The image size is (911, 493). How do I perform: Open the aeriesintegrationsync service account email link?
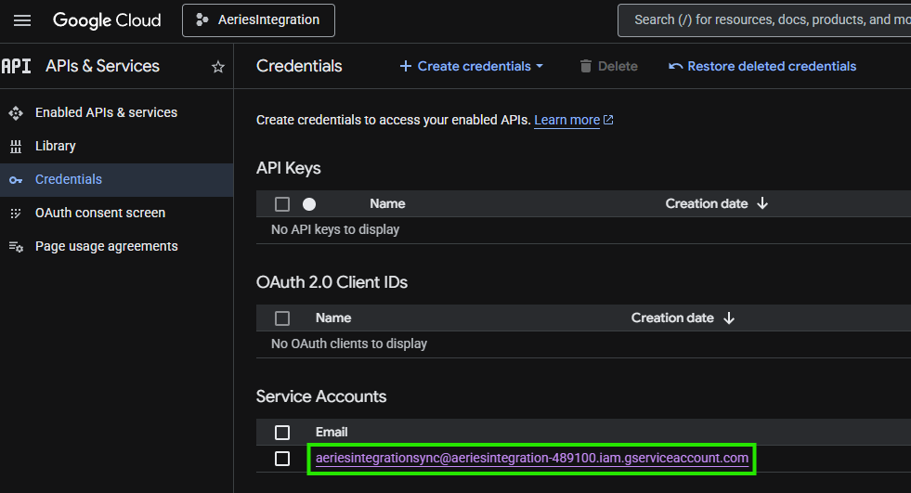tap(531, 458)
